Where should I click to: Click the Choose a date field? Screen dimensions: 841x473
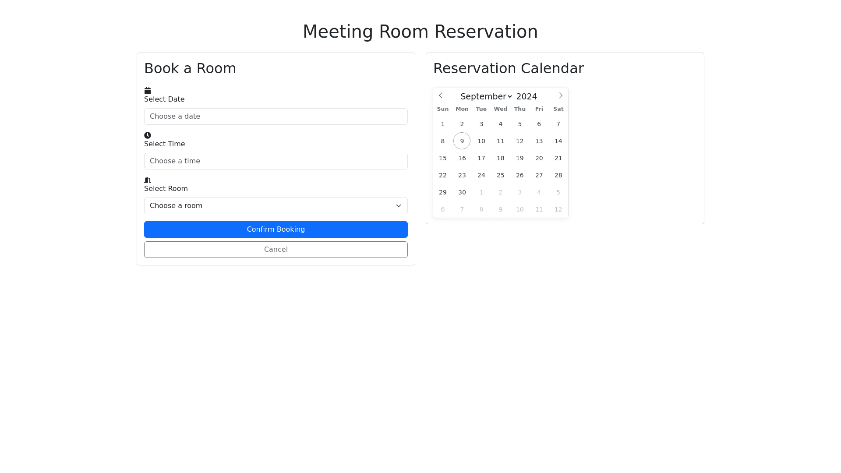tap(276, 116)
